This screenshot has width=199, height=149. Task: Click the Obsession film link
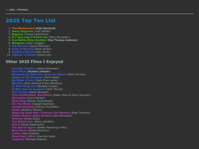(x=19, y=98)
